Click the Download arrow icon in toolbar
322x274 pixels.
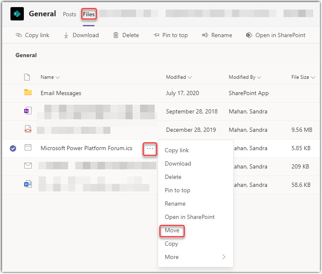point(66,35)
